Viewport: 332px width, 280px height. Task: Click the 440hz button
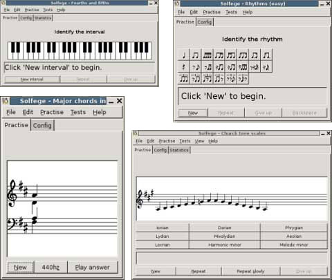coord(50,268)
